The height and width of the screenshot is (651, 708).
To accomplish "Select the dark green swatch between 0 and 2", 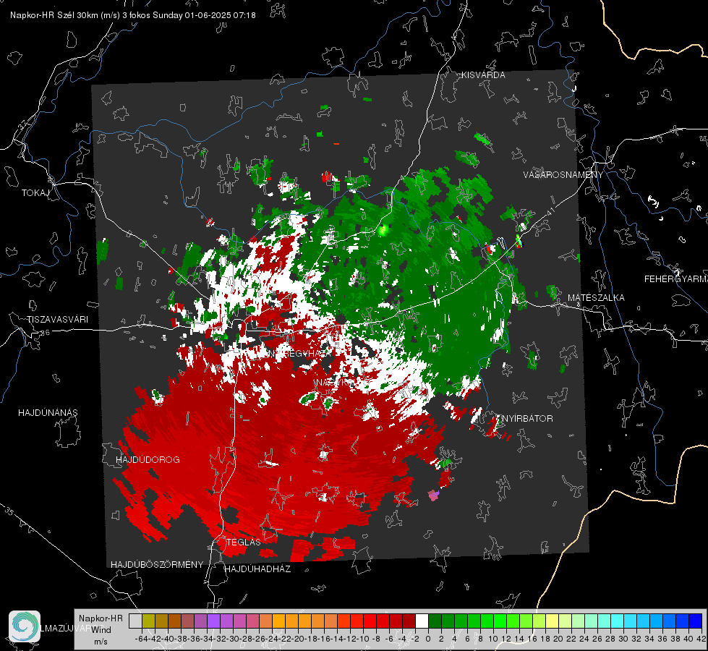I will (435, 621).
